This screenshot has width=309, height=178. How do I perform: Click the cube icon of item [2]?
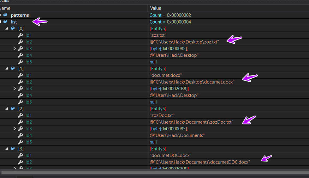13,109
